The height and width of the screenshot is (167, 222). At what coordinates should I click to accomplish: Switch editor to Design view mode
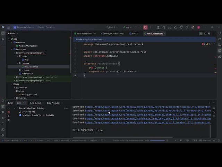pyautogui.click(x=209, y=33)
